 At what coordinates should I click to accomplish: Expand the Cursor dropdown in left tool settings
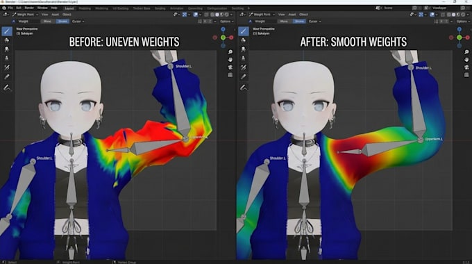pyautogui.click(x=78, y=22)
